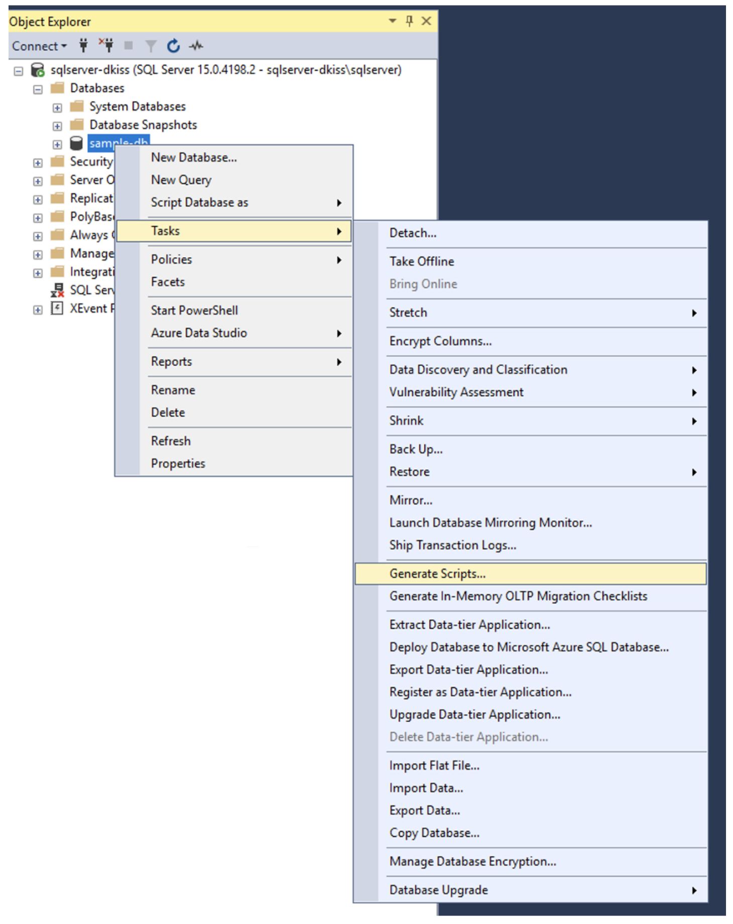Select Copy Database... menu item

pyautogui.click(x=531, y=833)
